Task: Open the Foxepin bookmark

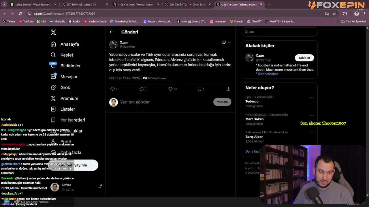Action: point(236,22)
